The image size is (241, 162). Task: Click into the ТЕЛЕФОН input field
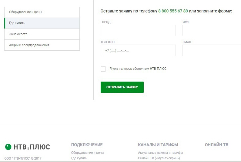coord(138,50)
